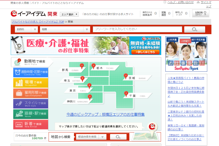
Task: Select the 千葉 CHIBA label
Action: [137, 96]
